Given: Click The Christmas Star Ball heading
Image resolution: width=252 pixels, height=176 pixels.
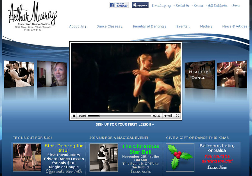Looking at the screenshot, I should coord(141,149).
